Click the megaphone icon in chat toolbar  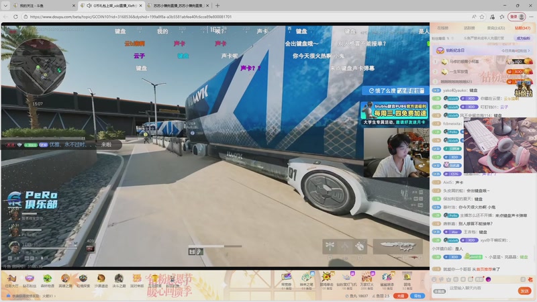[442, 279]
